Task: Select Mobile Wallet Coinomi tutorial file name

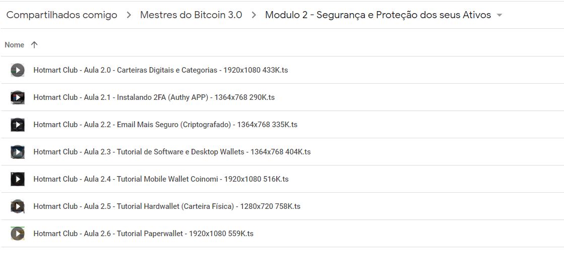Action: point(161,179)
